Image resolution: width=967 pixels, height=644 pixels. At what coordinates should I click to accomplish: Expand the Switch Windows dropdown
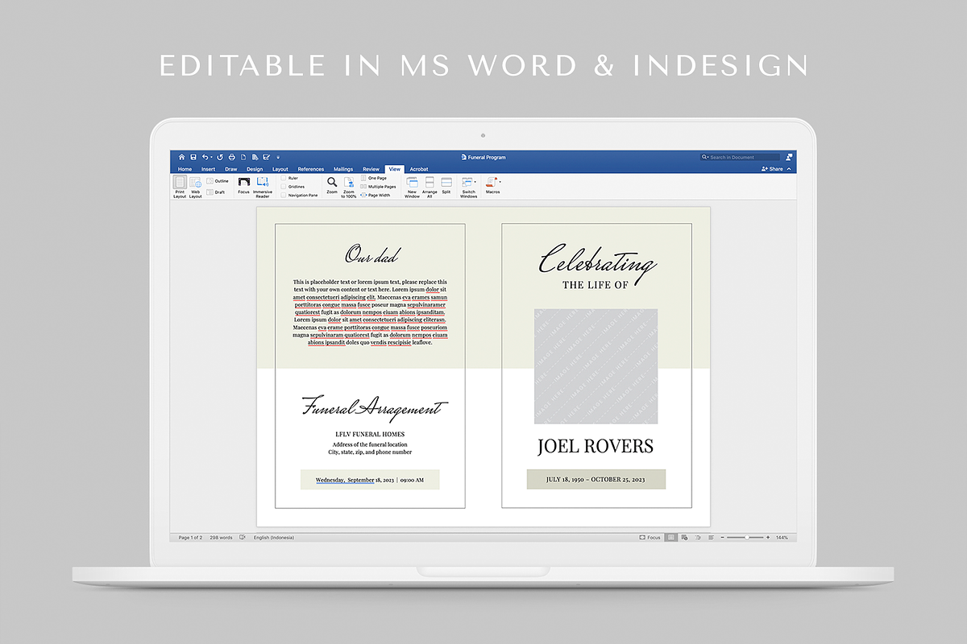[475, 183]
